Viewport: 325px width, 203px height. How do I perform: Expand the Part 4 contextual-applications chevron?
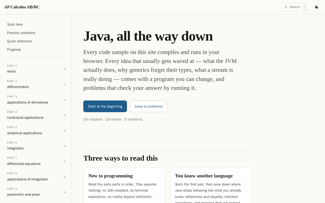(65, 115)
